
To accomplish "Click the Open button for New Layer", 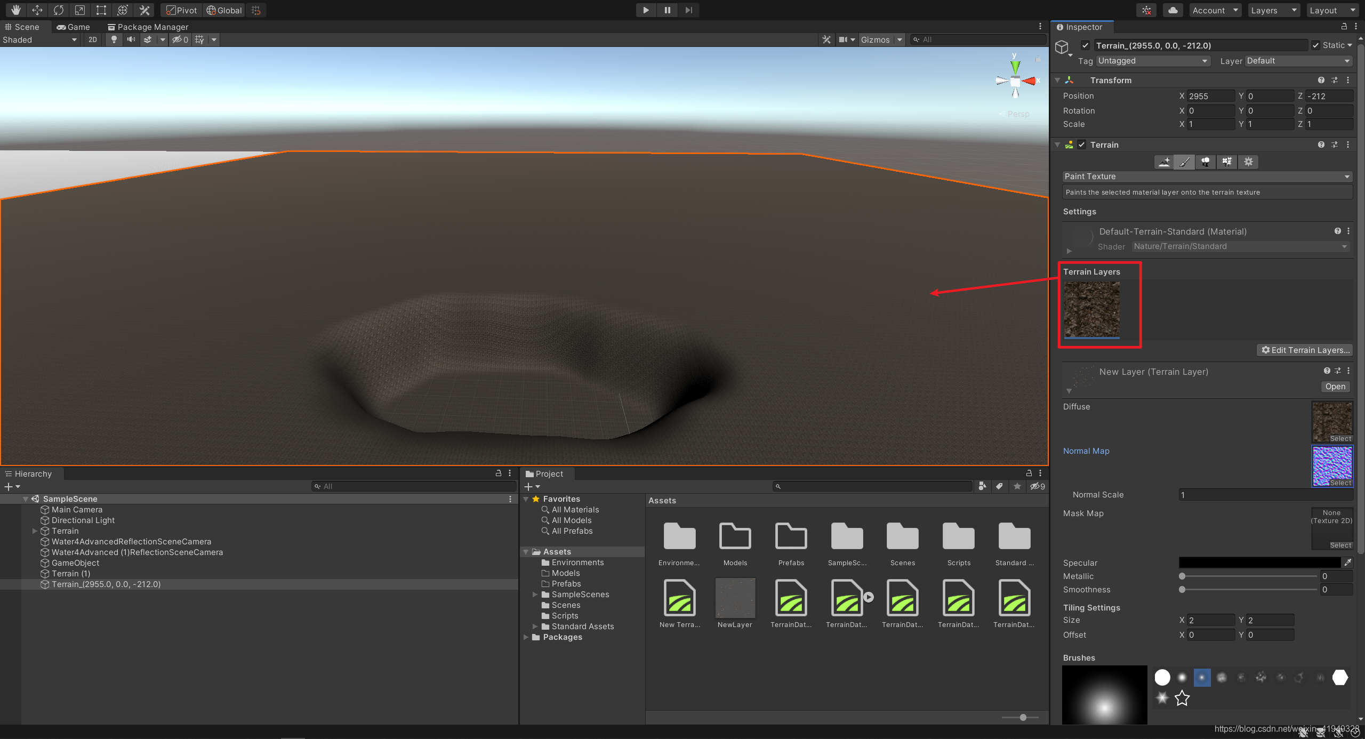I will coord(1336,386).
